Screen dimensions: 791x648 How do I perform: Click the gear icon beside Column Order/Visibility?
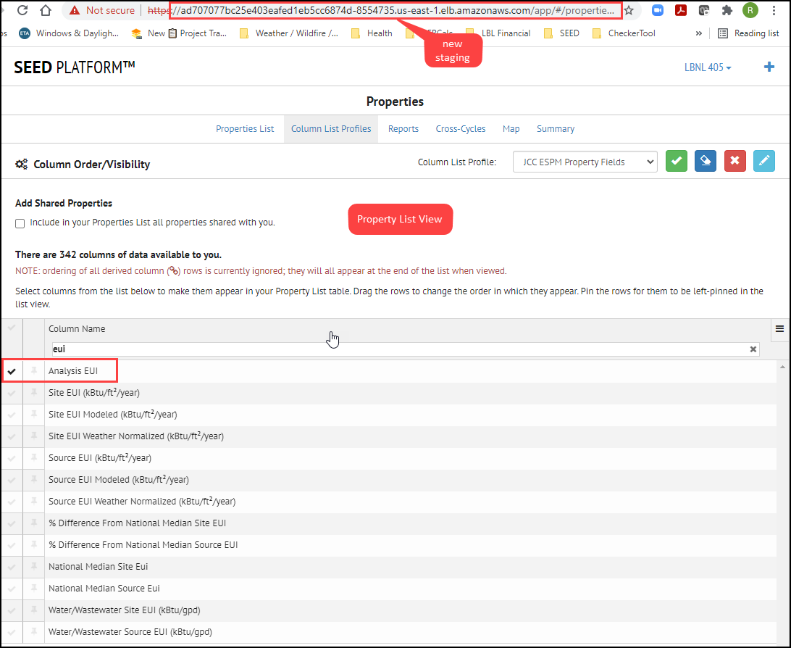(21, 164)
